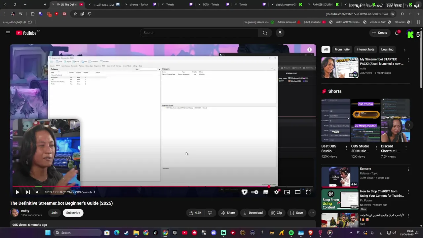Screen dimensions: 423x238
Task: Download the video
Action: point(253,213)
